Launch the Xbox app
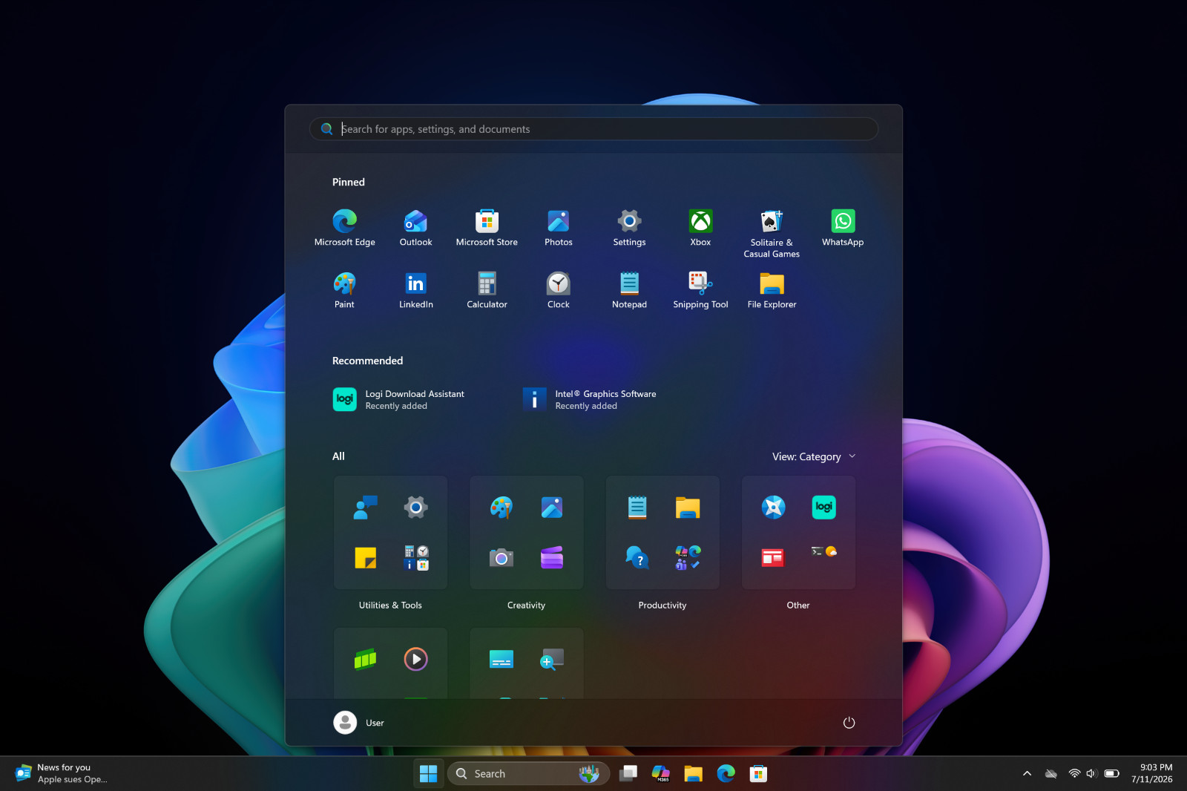Viewport: 1187px width, 791px height. click(700, 228)
